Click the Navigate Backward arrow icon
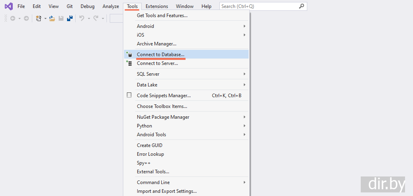The height and width of the screenshot is (196, 413). tap(13, 18)
